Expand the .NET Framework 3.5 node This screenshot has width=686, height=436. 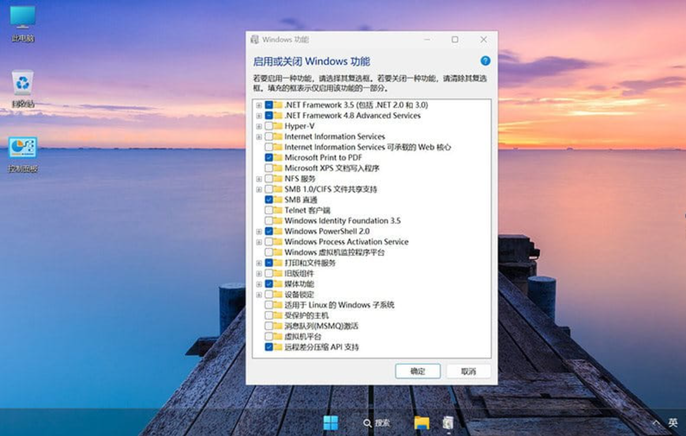[259, 105]
